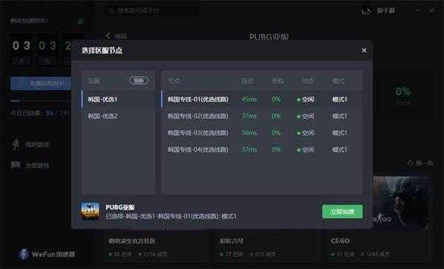
Task: Click the 换一批 refresh link
Action: 420,163
